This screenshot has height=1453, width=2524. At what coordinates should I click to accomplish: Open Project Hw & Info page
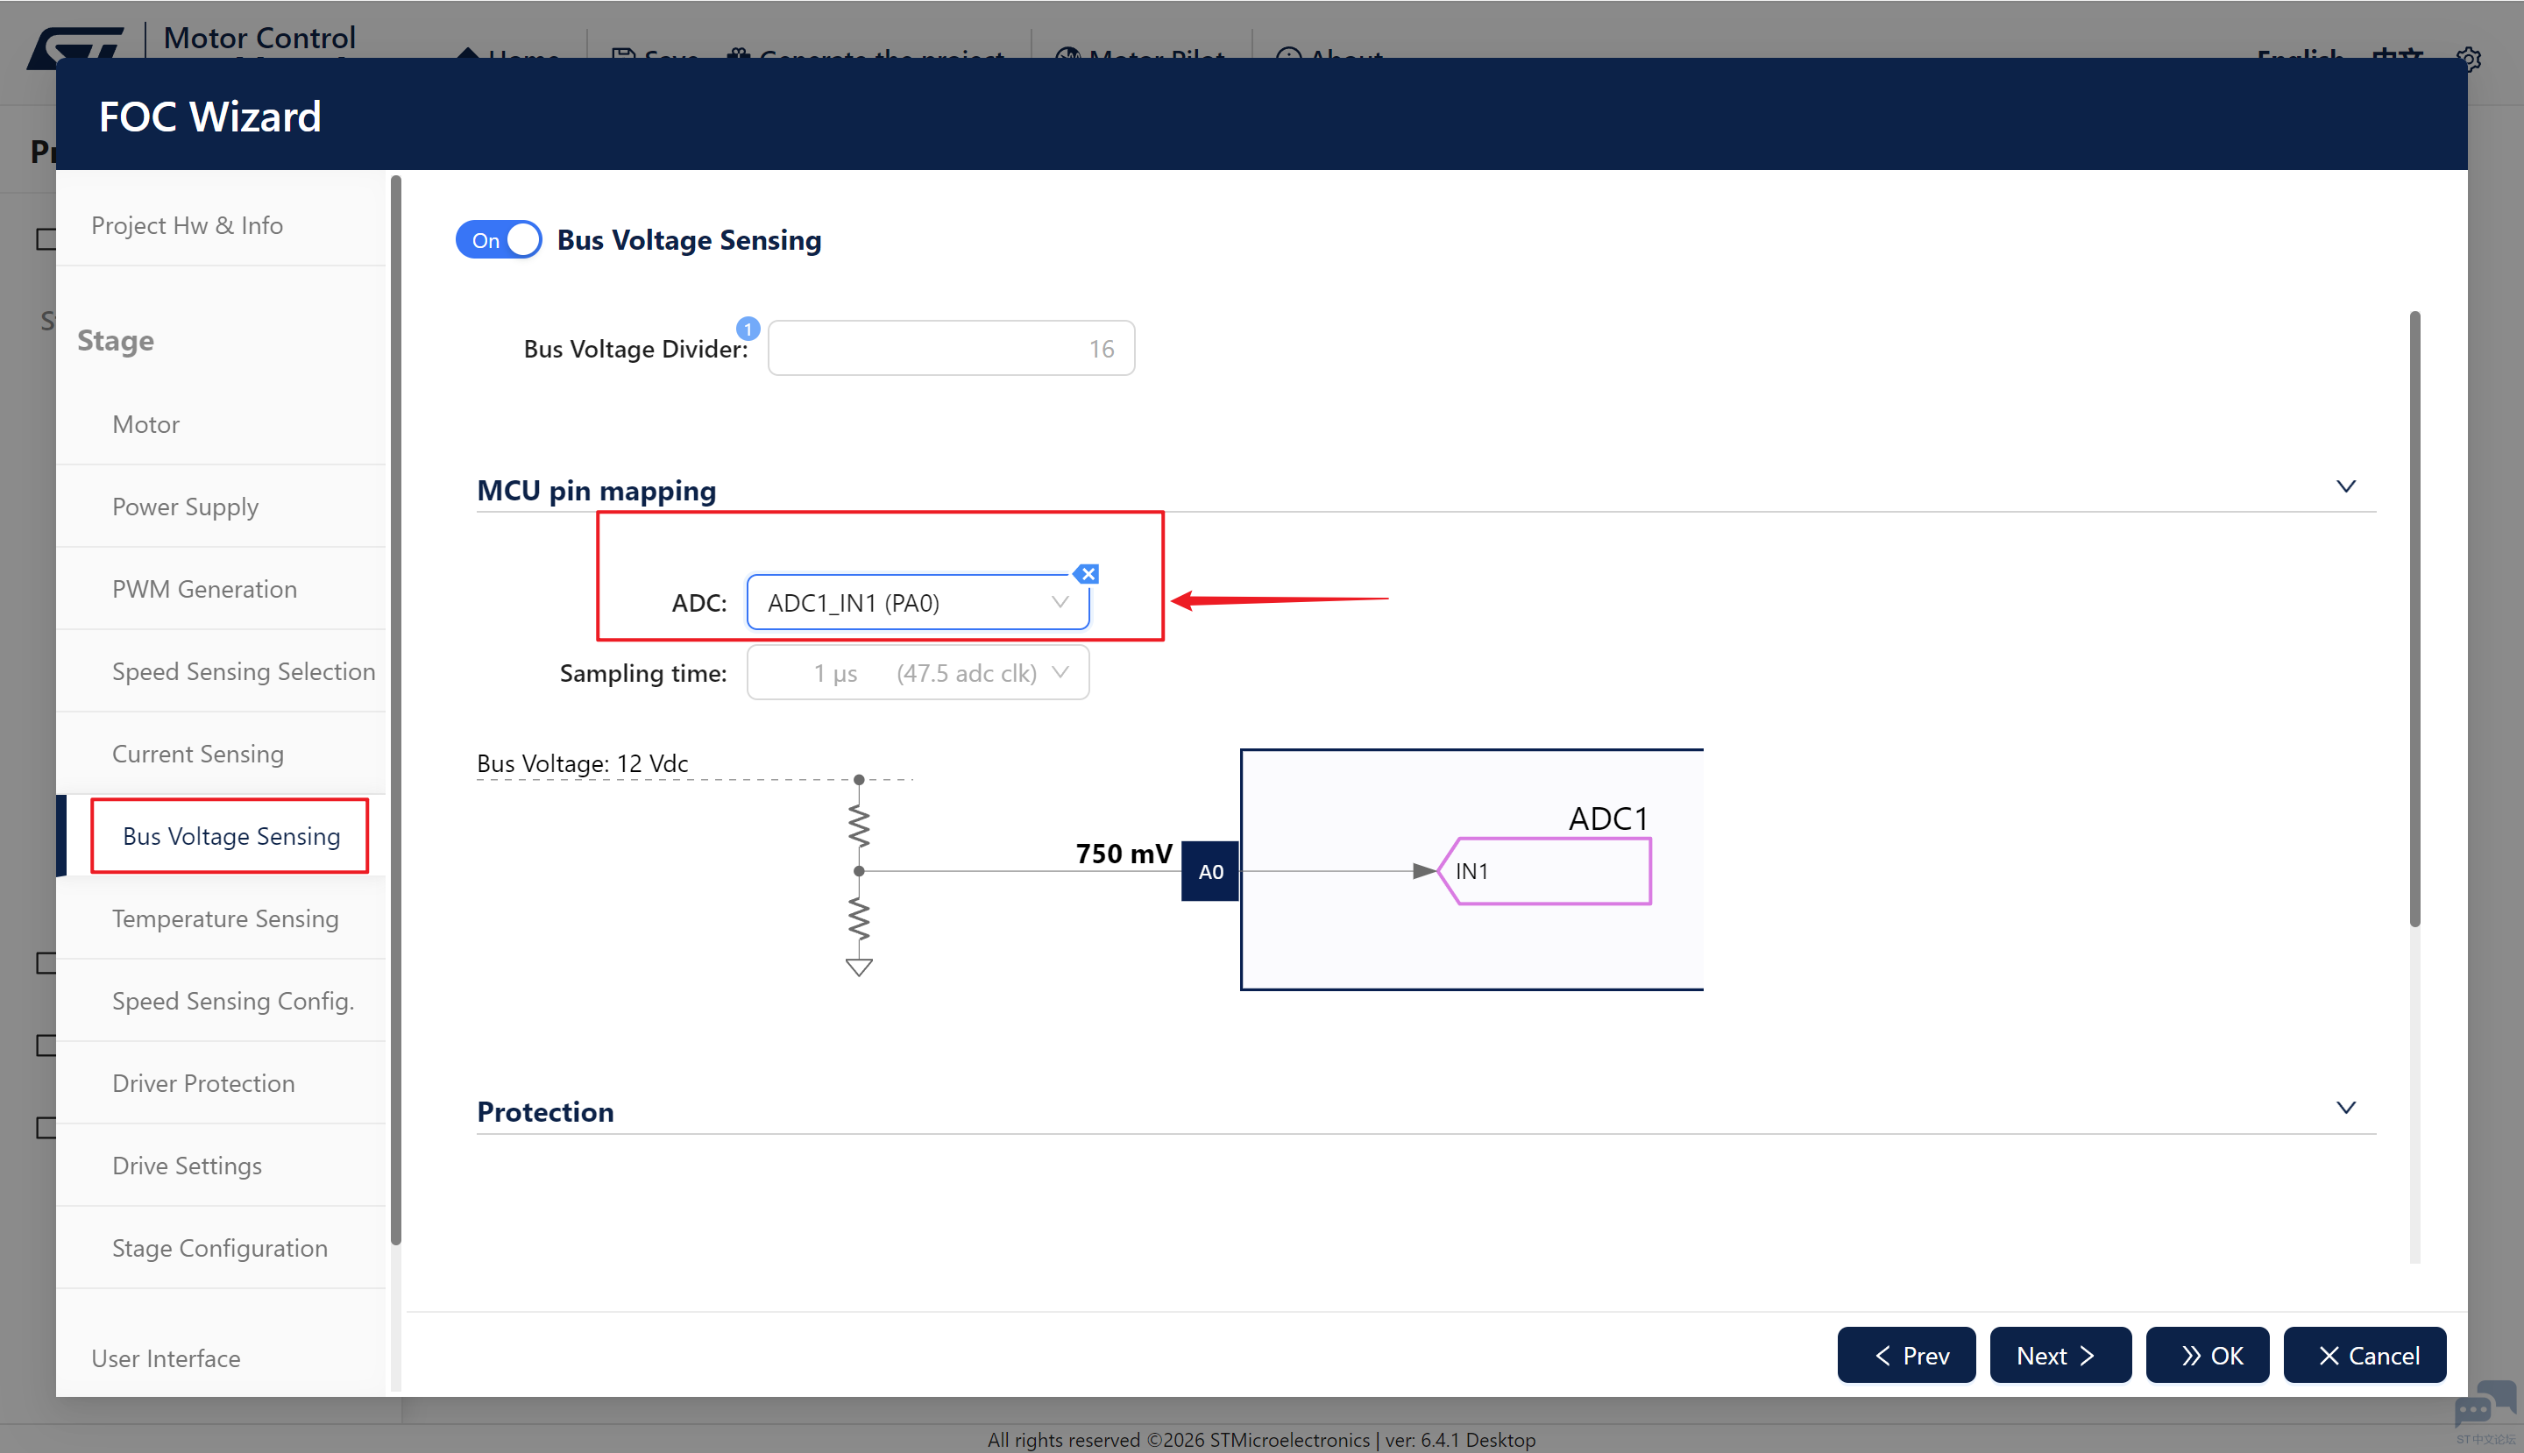(x=187, y=225)
